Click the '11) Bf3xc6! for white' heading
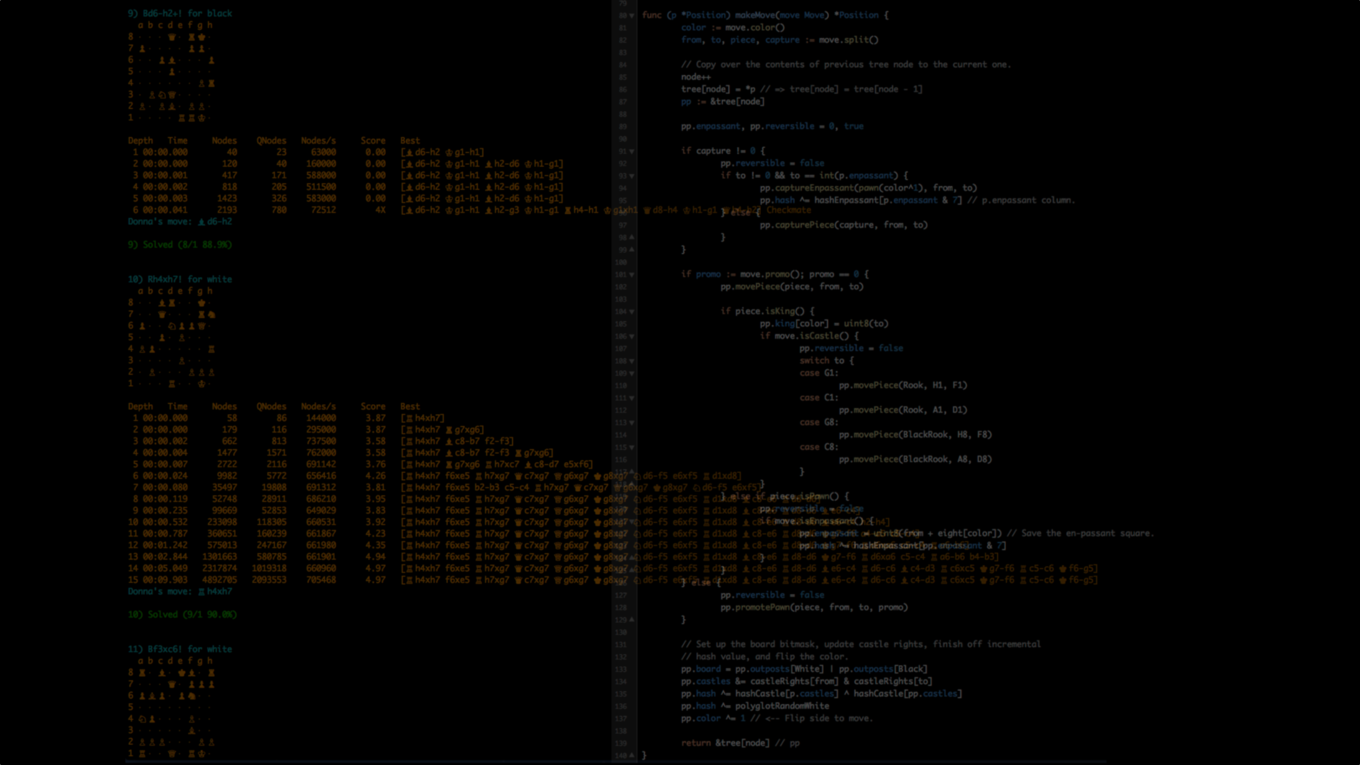The height and width of the screenshot is (765, 1360). click(x=180, y=649)
